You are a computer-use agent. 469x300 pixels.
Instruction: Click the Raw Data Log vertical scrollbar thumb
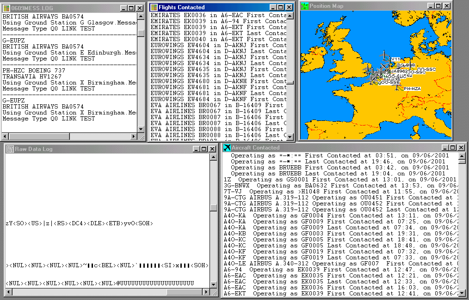214,208
